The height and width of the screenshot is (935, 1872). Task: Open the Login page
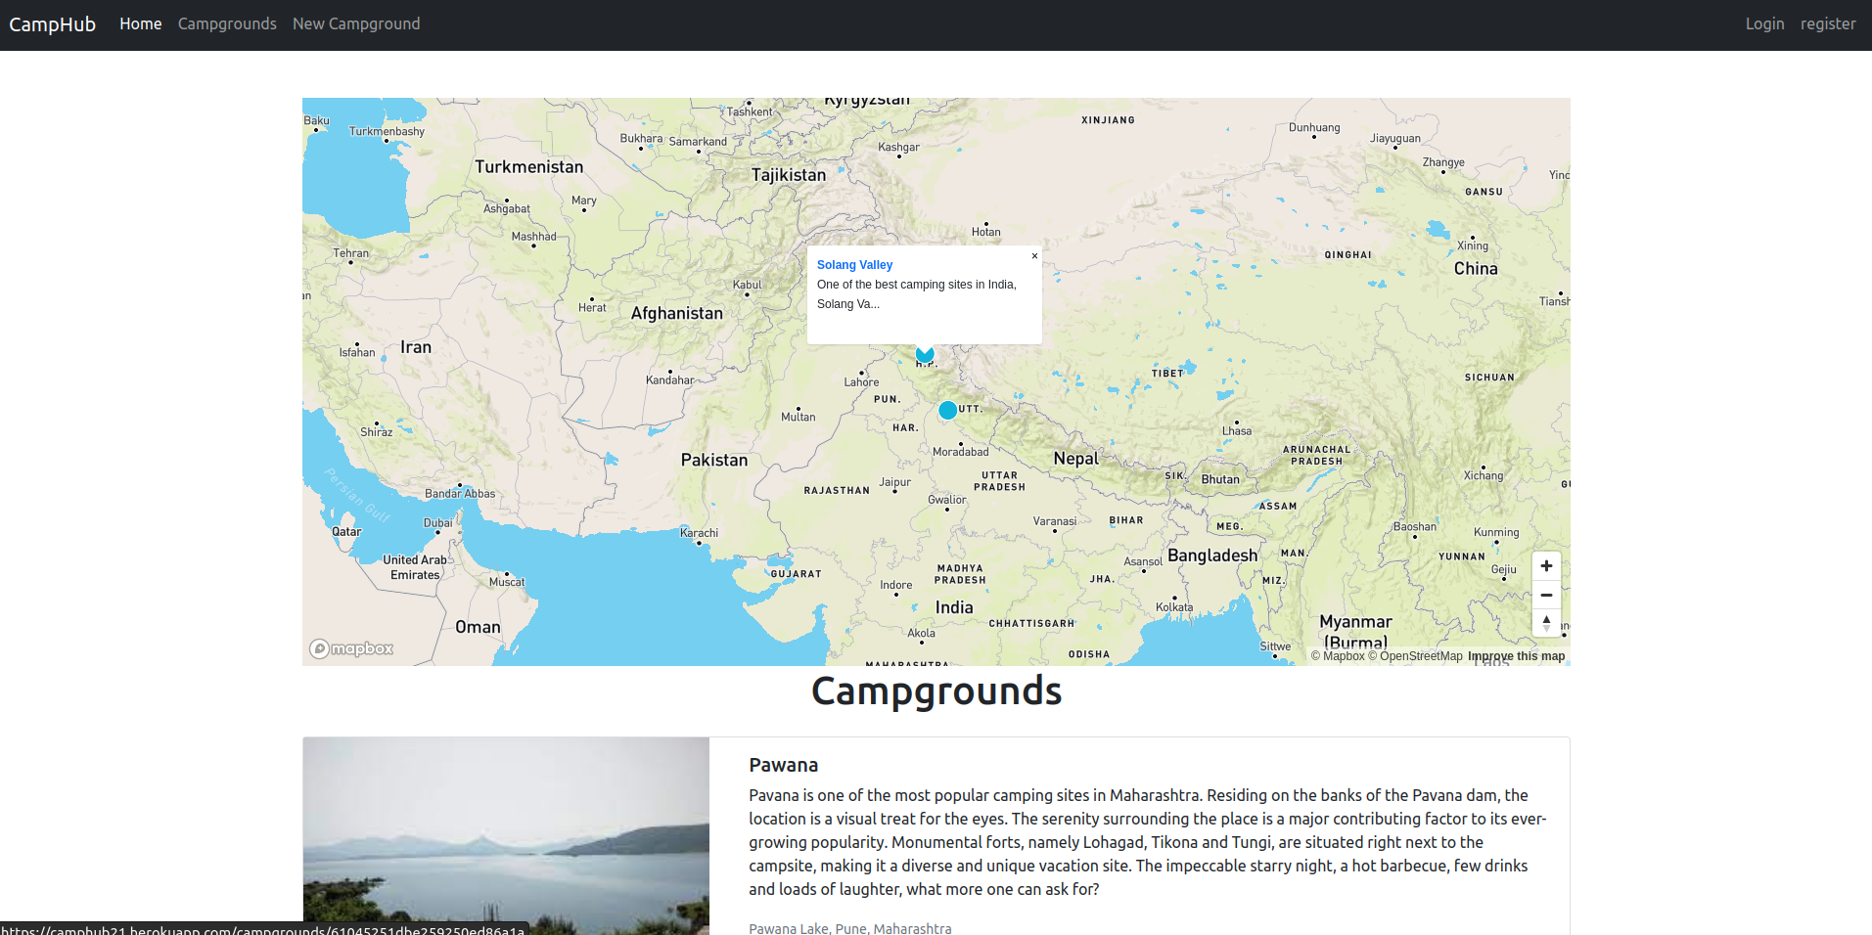pos(1764,23)
